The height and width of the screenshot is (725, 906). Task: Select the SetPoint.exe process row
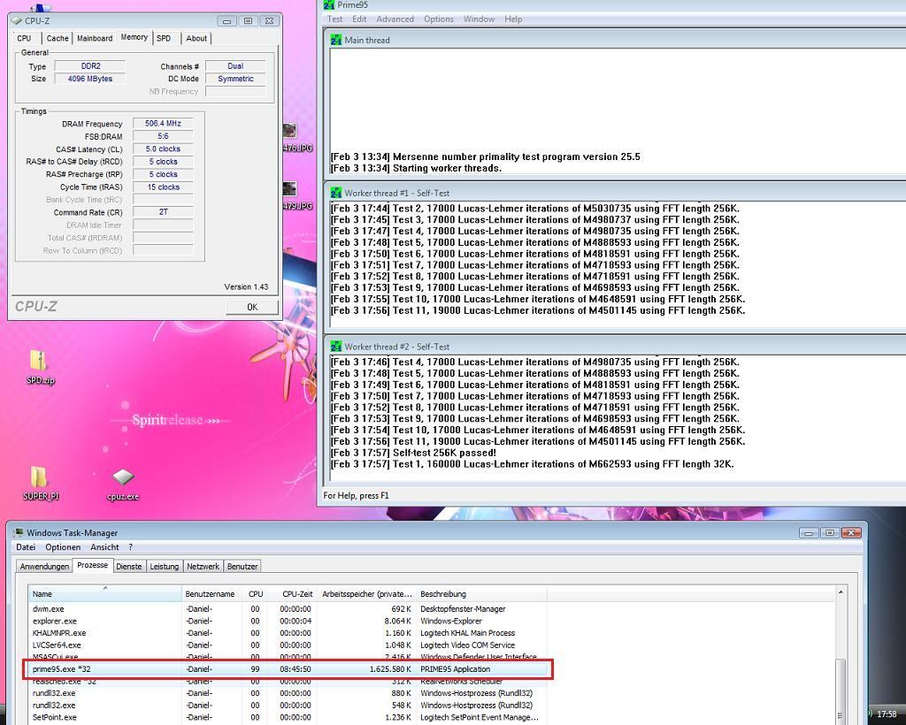pyautogui.click(x=288, y=717)
